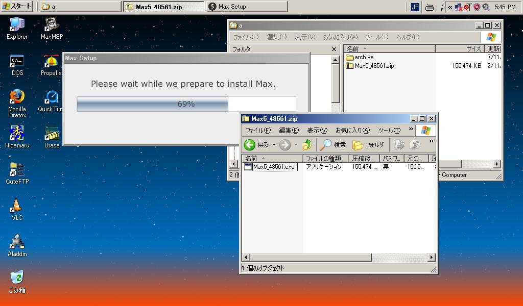Viewport: 523px width, 306px height.
Task: Toggle the Folders (フォルダ) pane button
Action: click(x=368, y=145)
